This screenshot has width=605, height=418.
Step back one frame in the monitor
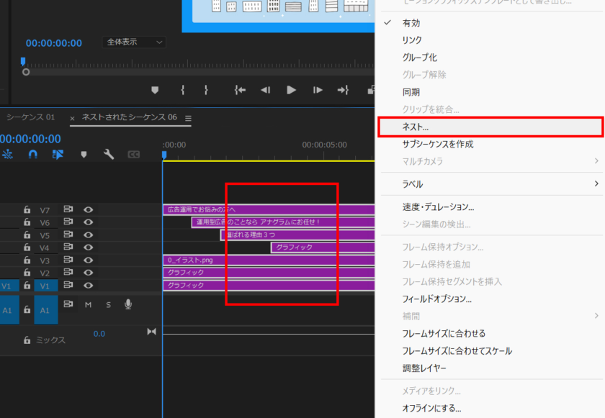[265, 90]
